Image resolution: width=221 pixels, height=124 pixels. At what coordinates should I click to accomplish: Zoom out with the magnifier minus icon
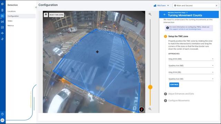coord(150,109)
